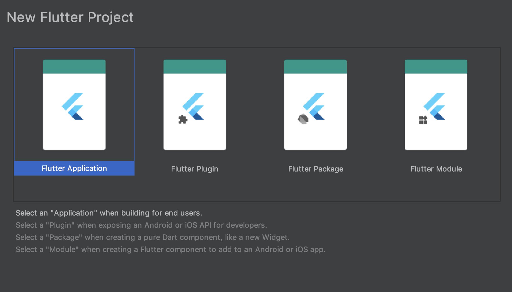Click the Flutter logo in the Plugin card

[194, 106]
